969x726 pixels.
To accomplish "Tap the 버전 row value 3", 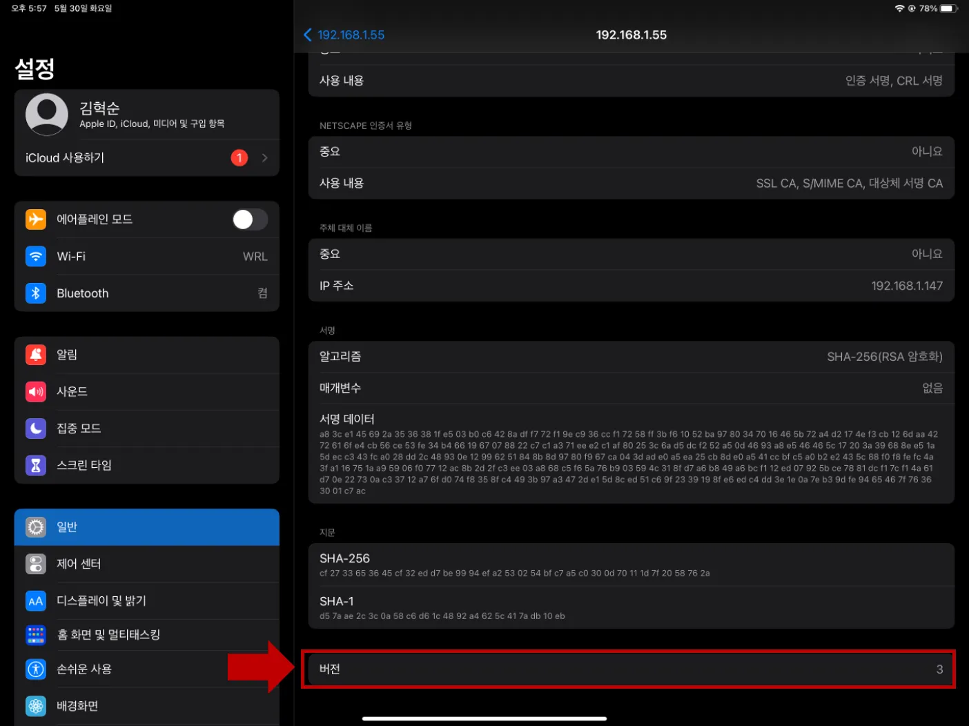I will [x=939, y=669].
